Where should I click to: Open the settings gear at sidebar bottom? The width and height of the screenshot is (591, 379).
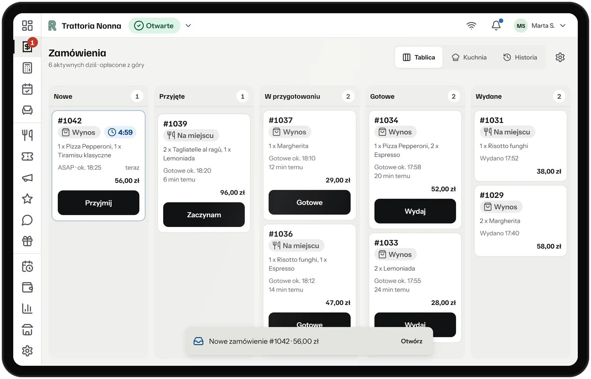[x=27, y=351]
